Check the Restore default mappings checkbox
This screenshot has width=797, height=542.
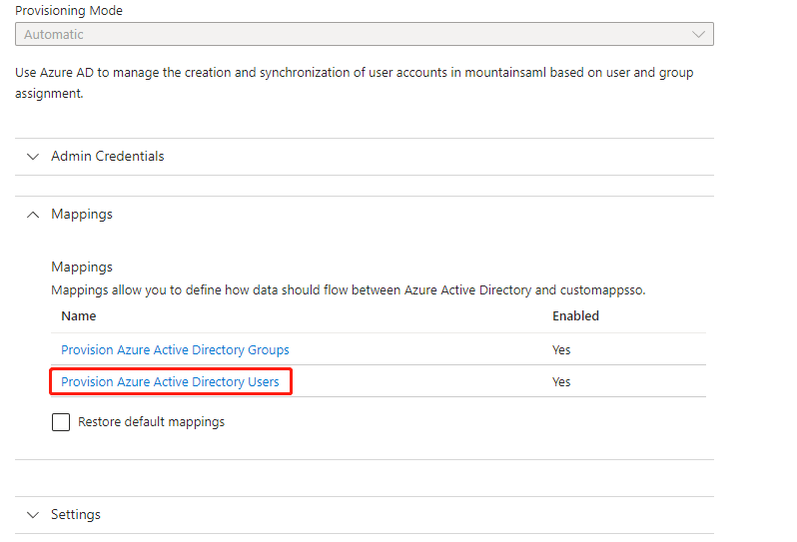[x=61, y=422]
